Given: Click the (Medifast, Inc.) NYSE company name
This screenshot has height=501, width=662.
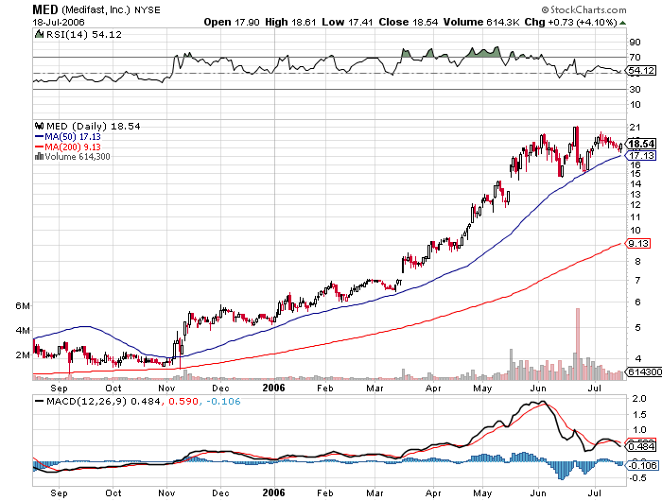Looking at the screenshot, I should click(111, 9).
